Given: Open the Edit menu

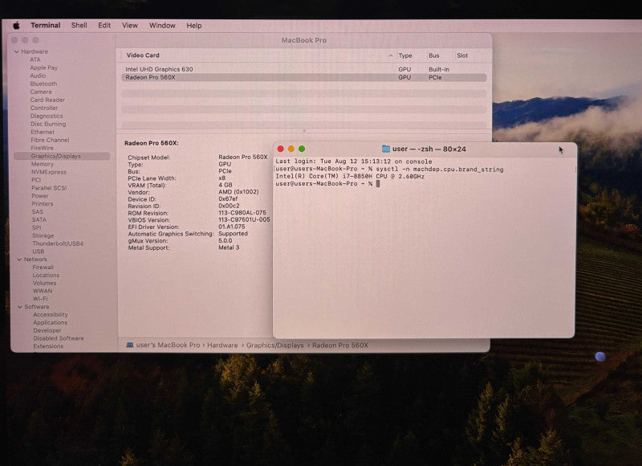Looking at the screenshot, I should click(x=104, y=26).
